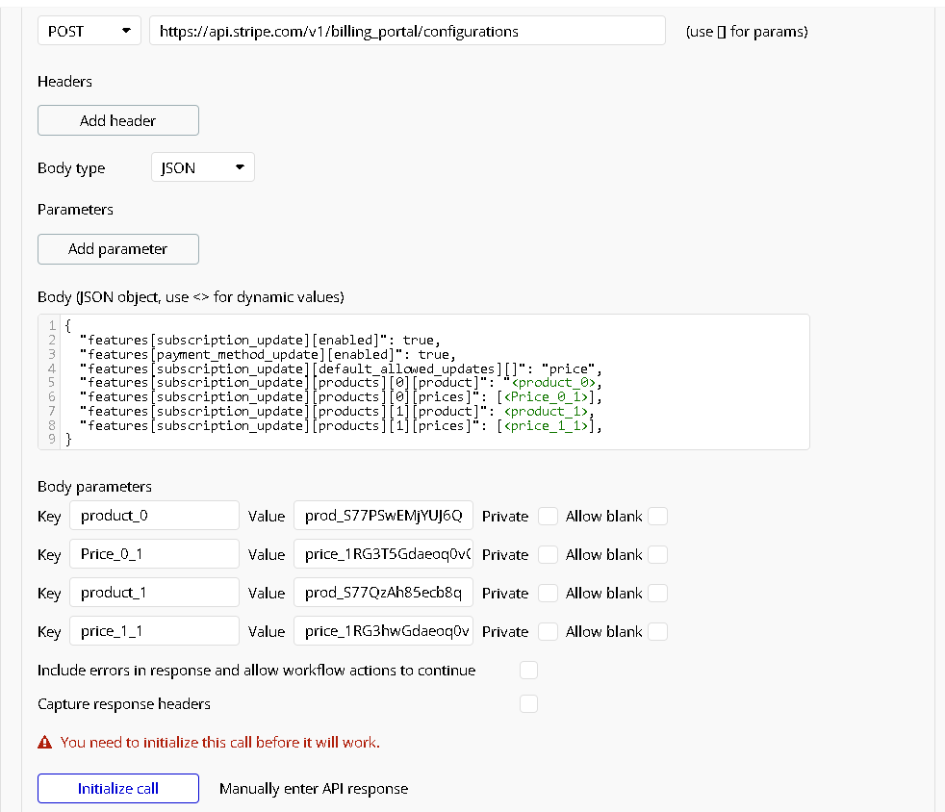Click line number 5 in body editor
Screen dimensions: 945x812
click(52, 383)
